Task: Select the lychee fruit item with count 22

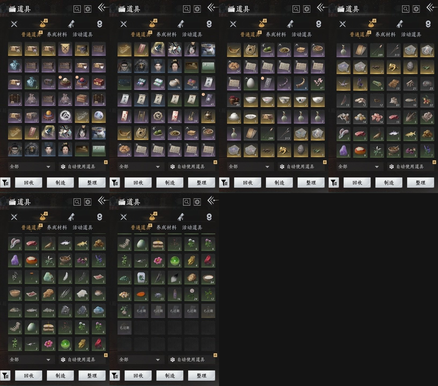Action: point(427,100)
